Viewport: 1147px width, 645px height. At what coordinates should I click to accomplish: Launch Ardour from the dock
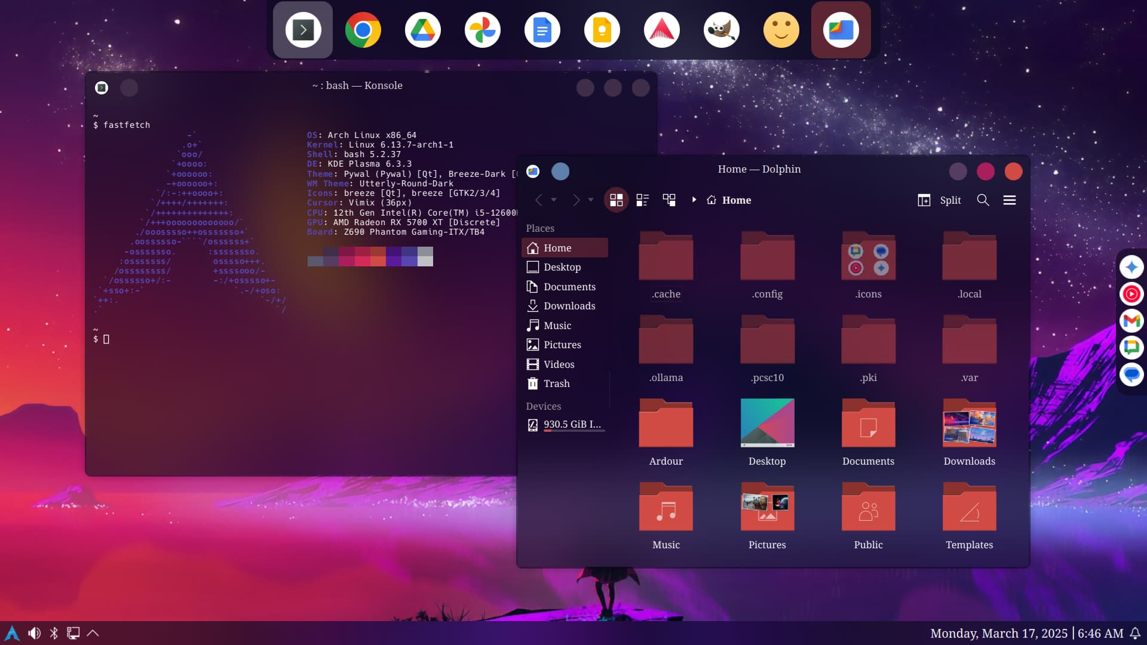(661, 30)
